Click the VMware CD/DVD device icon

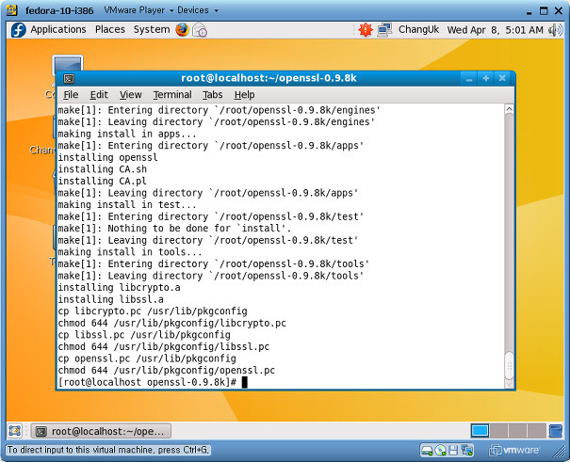(441, 451)
